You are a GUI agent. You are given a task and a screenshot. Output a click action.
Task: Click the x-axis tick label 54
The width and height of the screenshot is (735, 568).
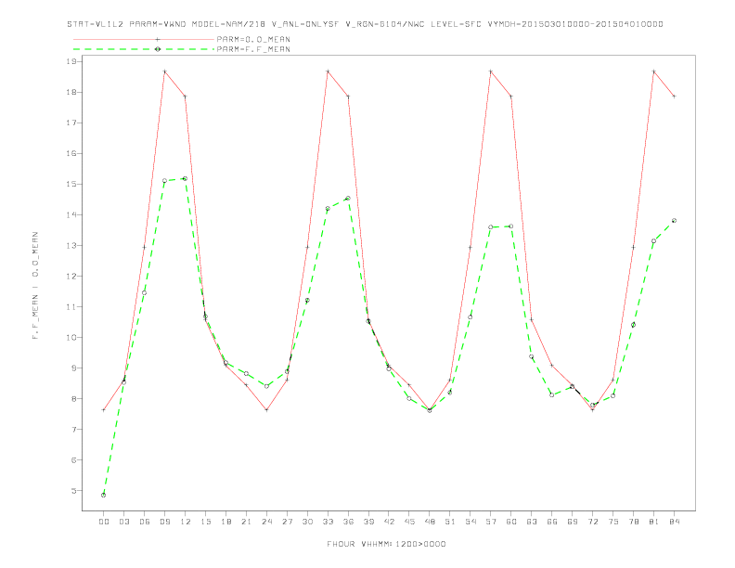click(471, 522)
